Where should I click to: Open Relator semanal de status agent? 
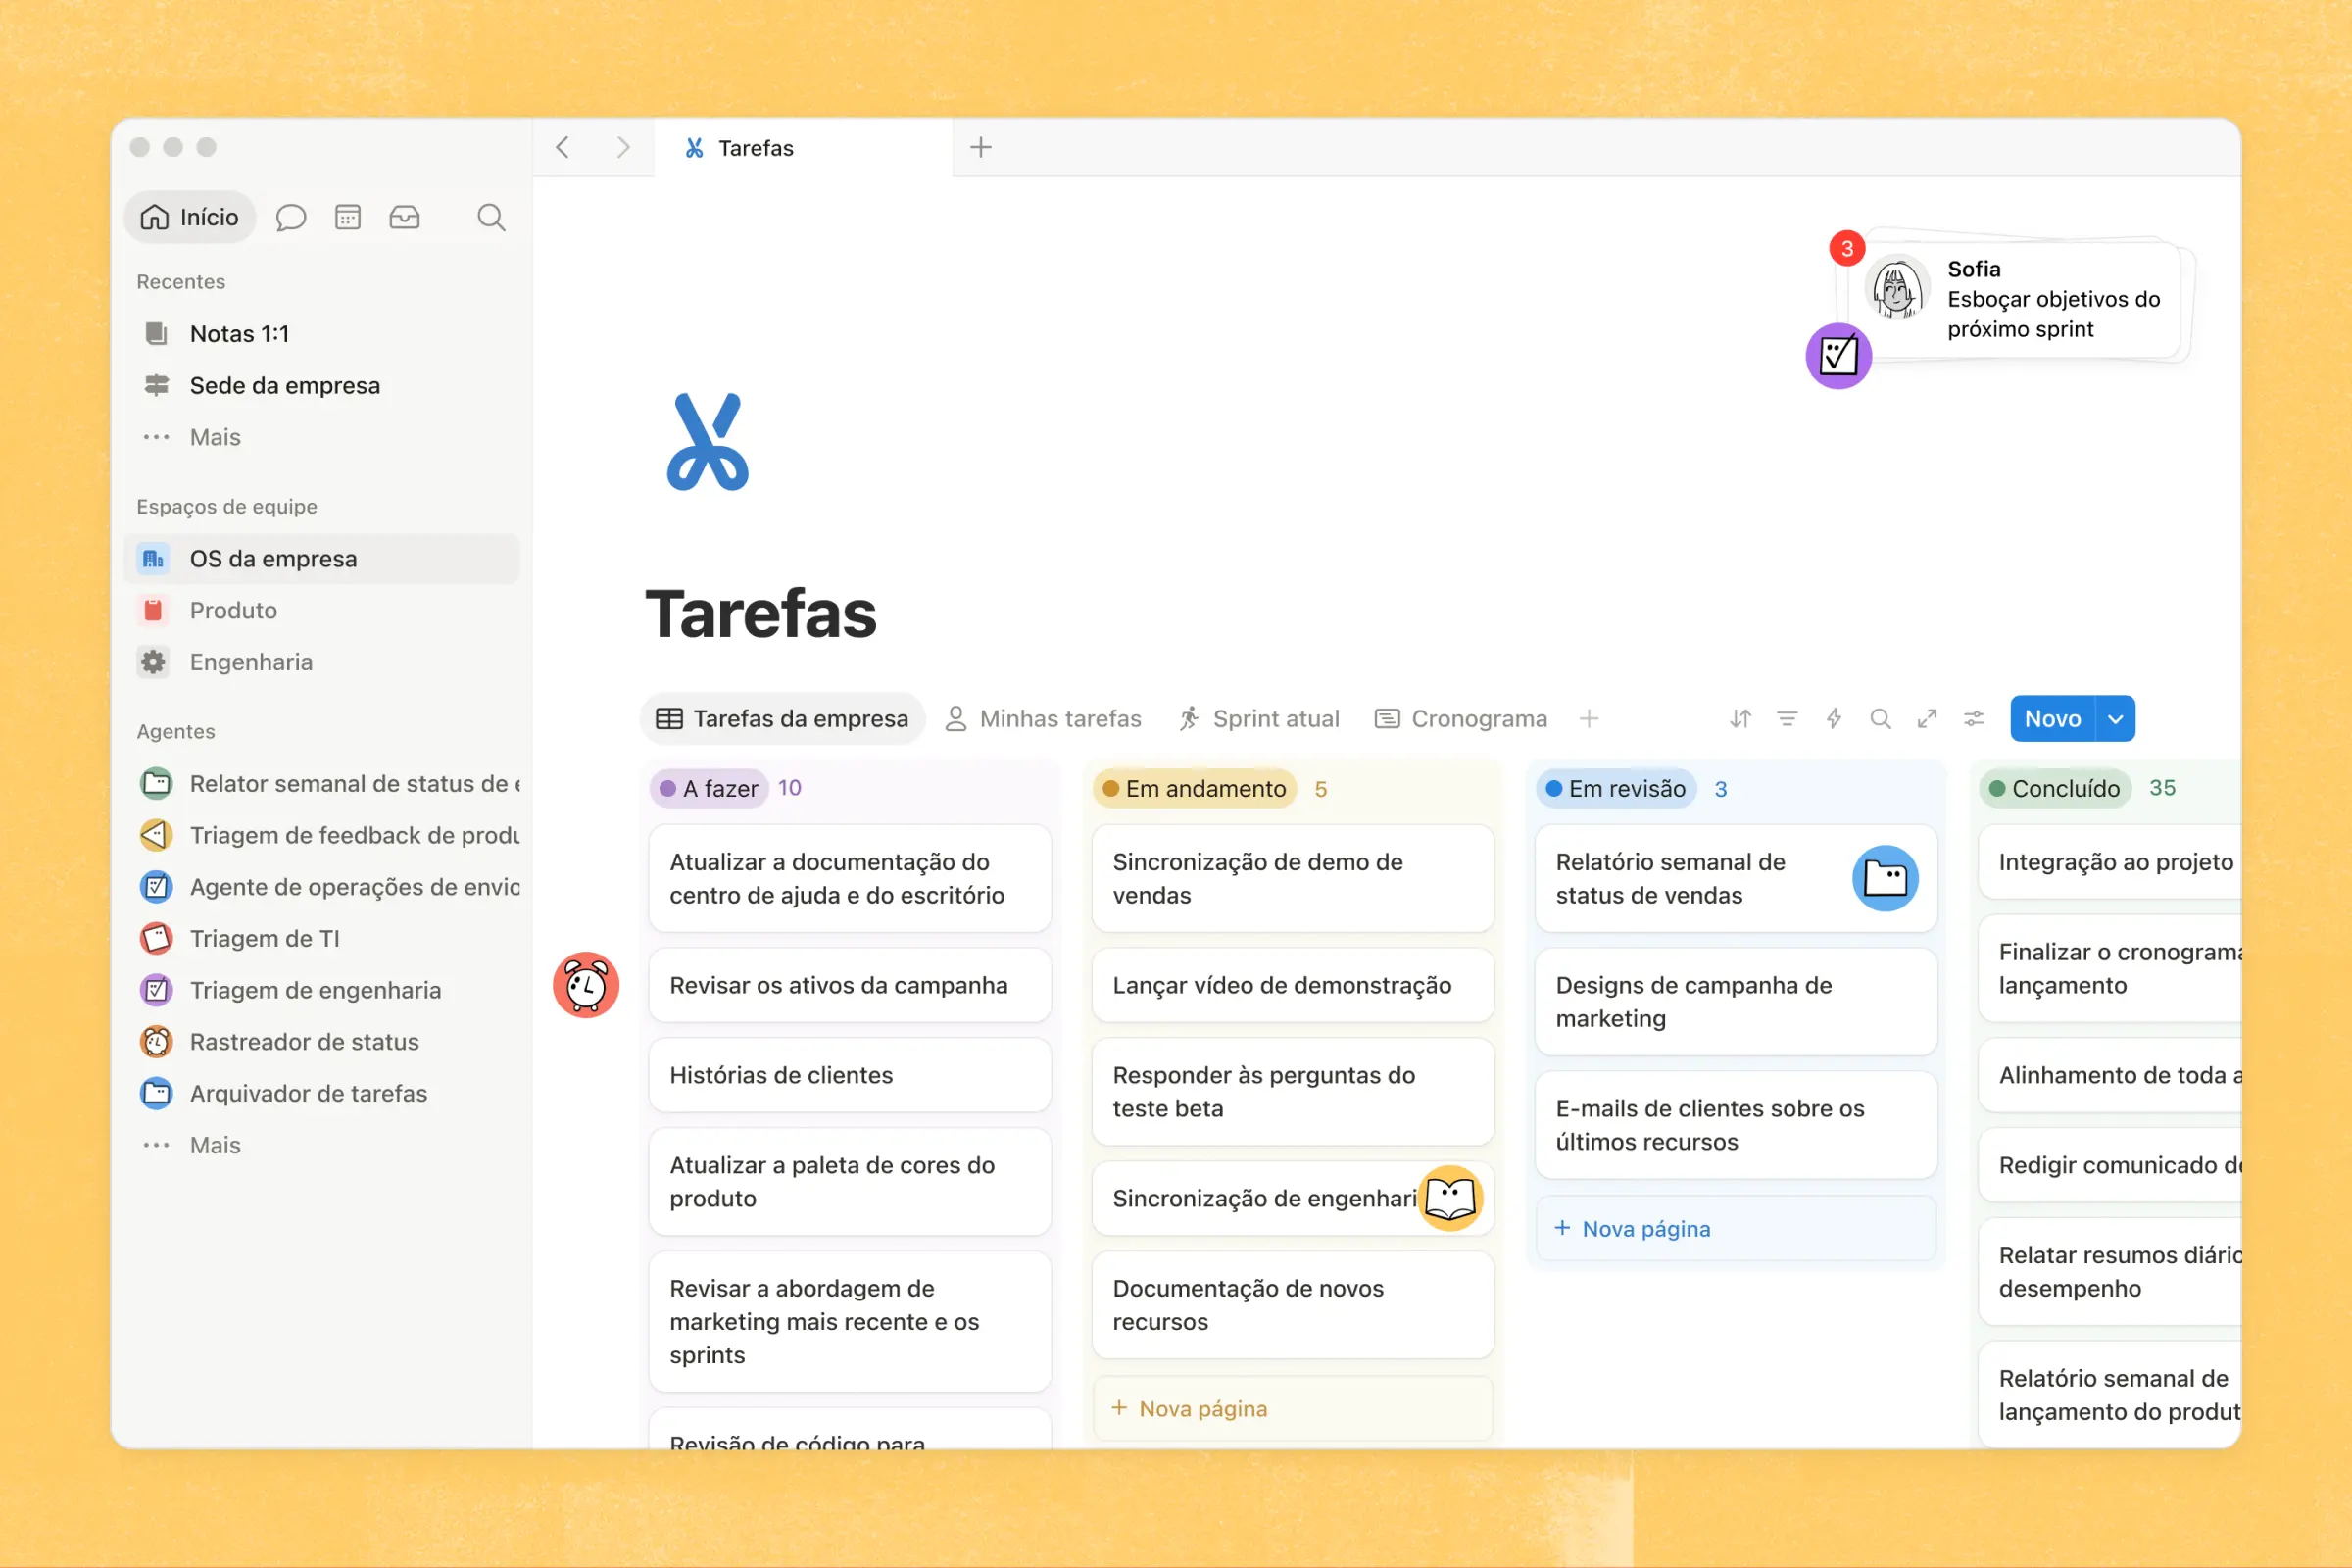tap(329, 784)
